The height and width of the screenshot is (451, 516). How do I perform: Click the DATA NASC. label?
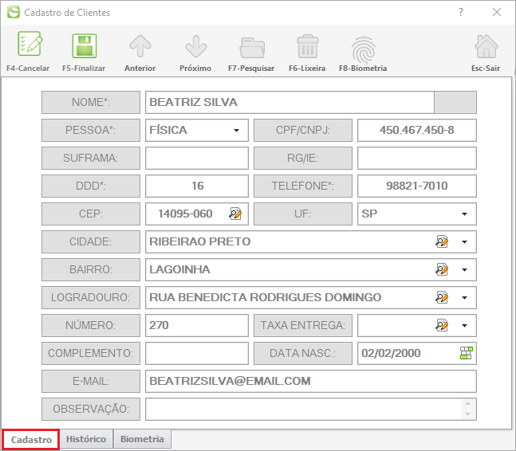point(303,353)
